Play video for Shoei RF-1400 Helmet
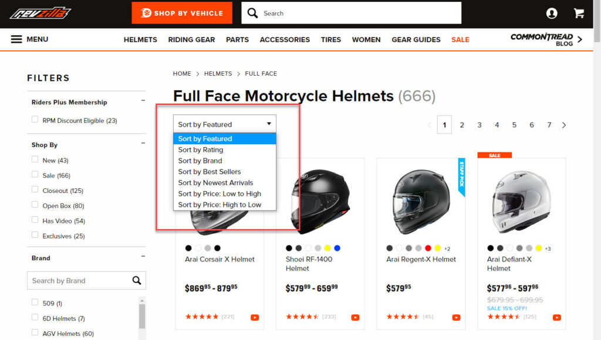This screenshot has width=601, height=340. click(x=355, y=317)
